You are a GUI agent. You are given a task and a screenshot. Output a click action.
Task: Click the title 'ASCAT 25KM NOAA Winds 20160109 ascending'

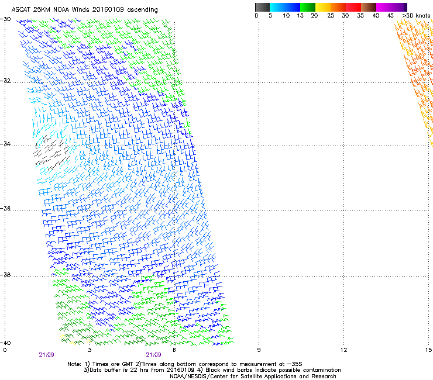[x=84, y=9]
